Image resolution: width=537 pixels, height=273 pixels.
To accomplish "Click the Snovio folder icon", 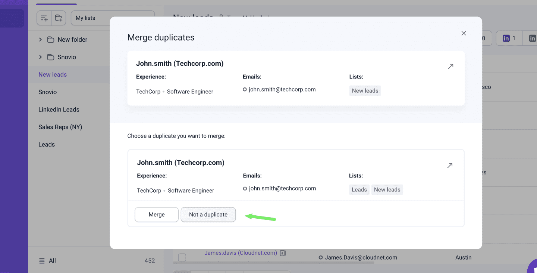I will coord(51,57).
